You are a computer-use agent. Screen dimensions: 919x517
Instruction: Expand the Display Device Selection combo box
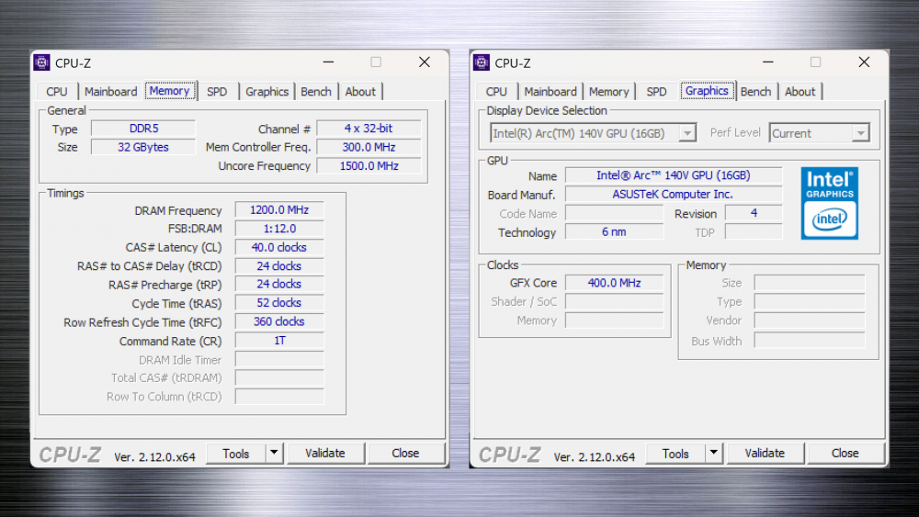click(x=686, y=133)
